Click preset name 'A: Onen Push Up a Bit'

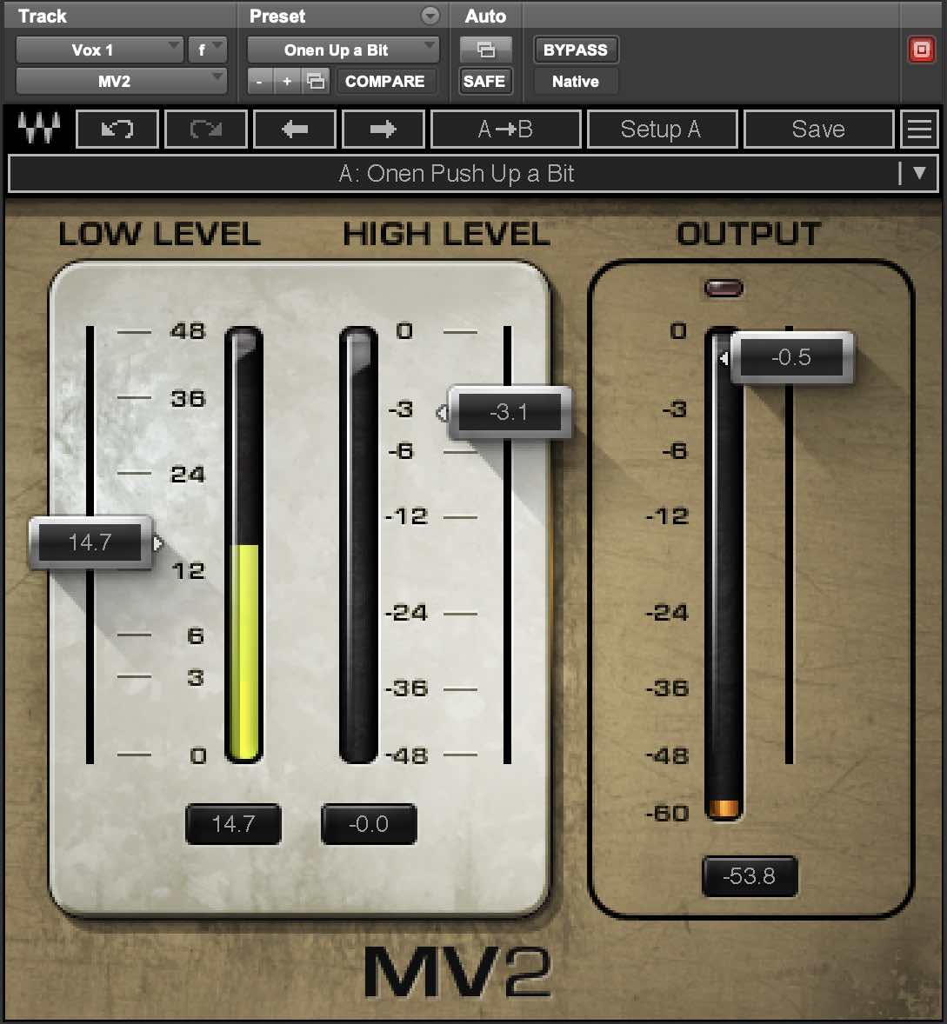coord(456,174)
